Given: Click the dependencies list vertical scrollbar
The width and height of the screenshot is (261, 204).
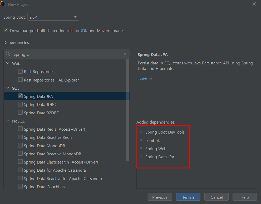Looking at the screenshot, I should click(x=128, y=110).
